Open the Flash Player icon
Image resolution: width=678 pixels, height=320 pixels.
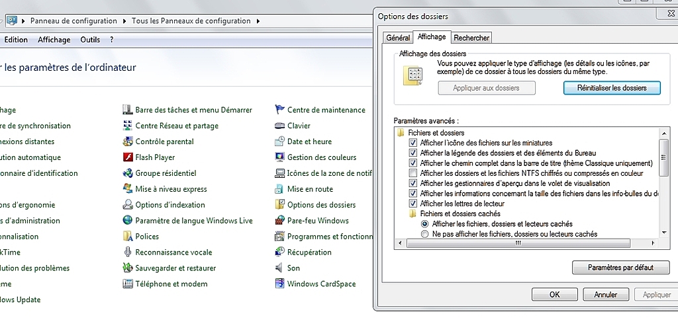(x=128, y=157)
